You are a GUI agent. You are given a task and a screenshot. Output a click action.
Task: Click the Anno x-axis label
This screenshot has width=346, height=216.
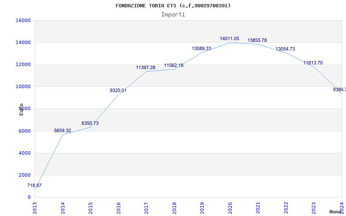point(335,212)
